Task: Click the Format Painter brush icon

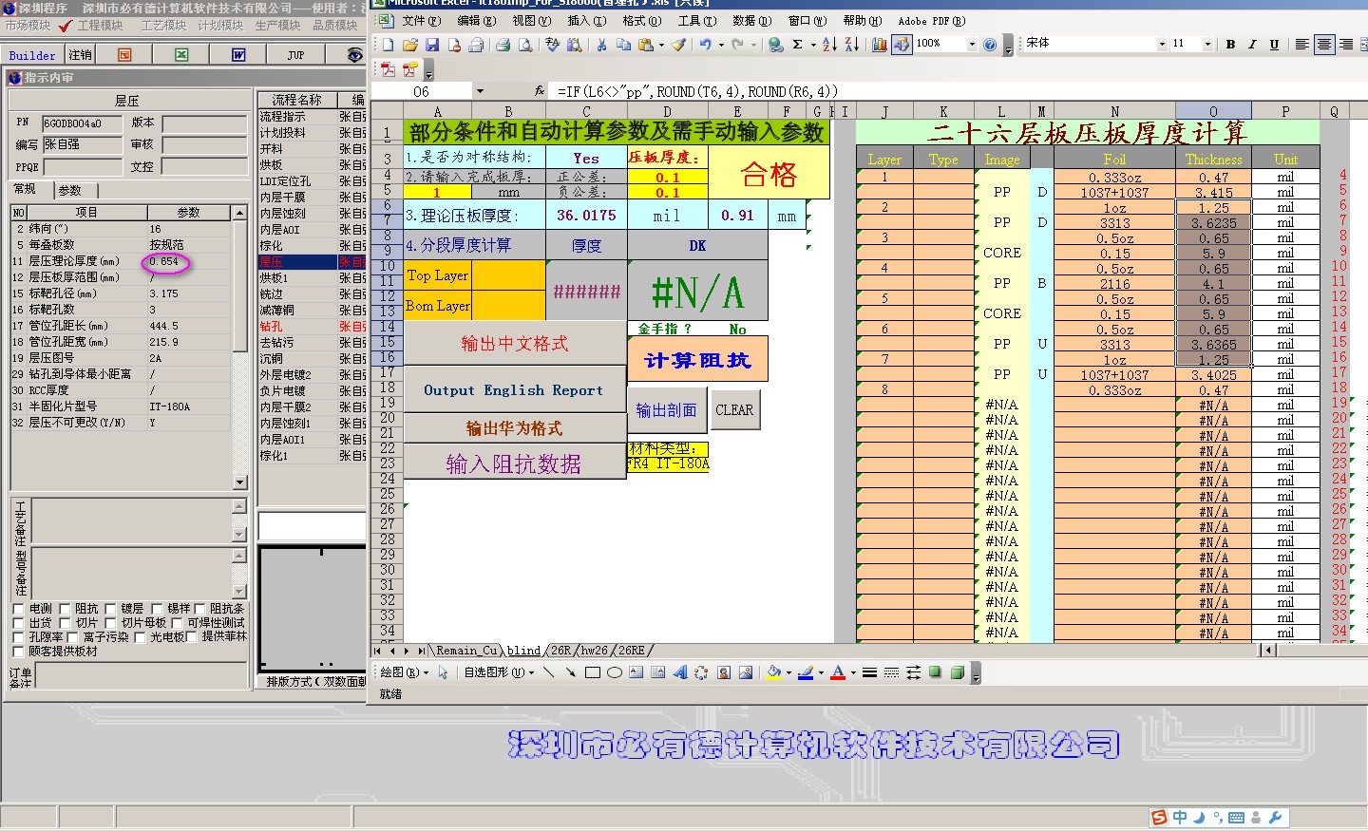Action: (678, 44)
